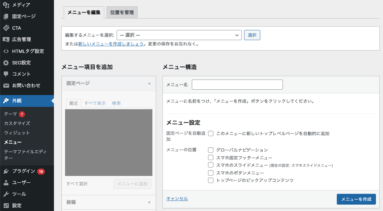Select the 最近 tab in 固定ページ
383x211 pixels.
(73, 103)
